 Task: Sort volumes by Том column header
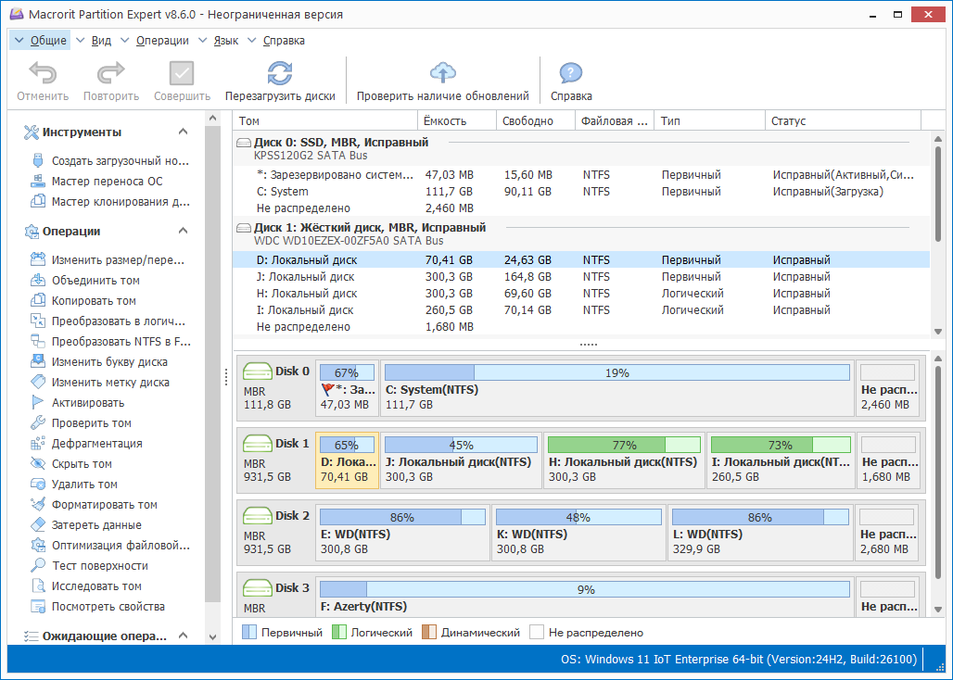325,120
